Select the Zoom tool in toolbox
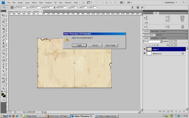The image size is (189, 118). pyautogui.click(x=3, y=88)
